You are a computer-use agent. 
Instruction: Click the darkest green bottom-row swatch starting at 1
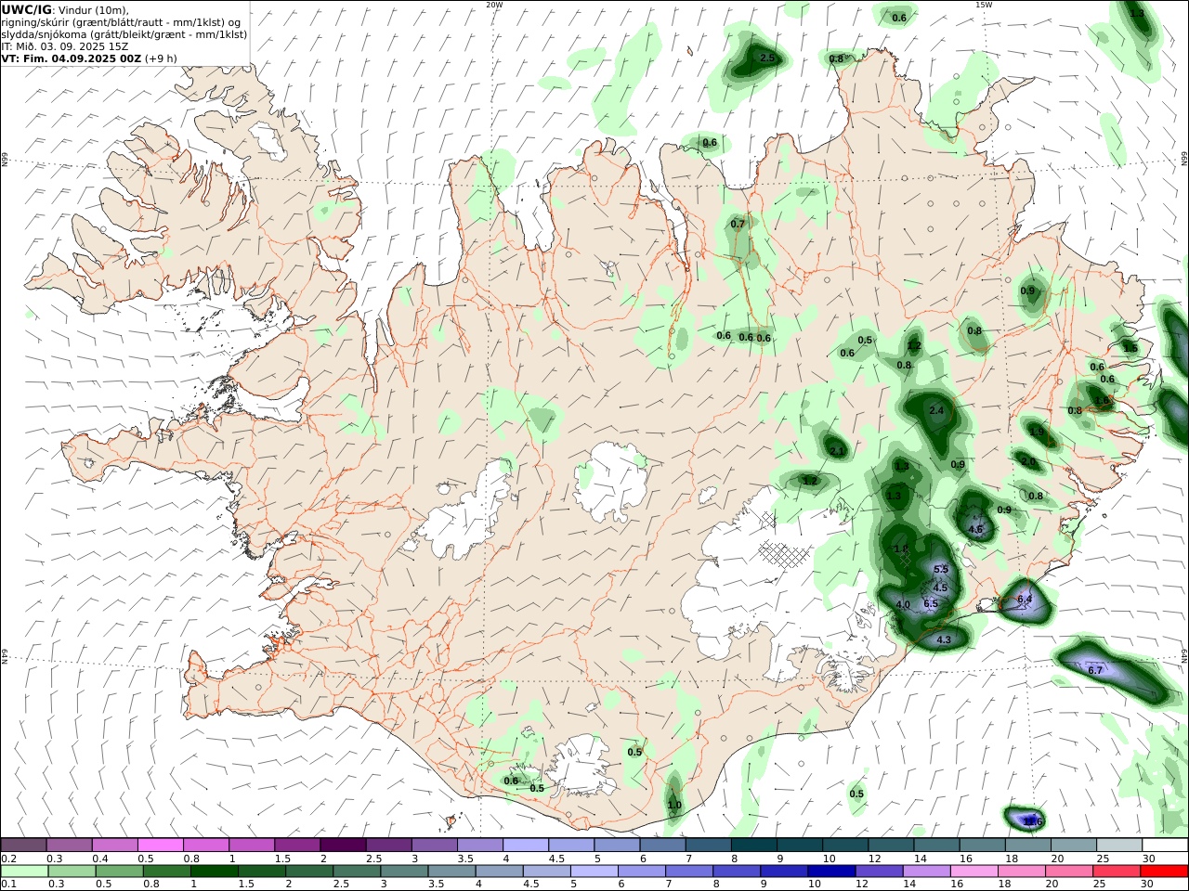pos(216,872)
